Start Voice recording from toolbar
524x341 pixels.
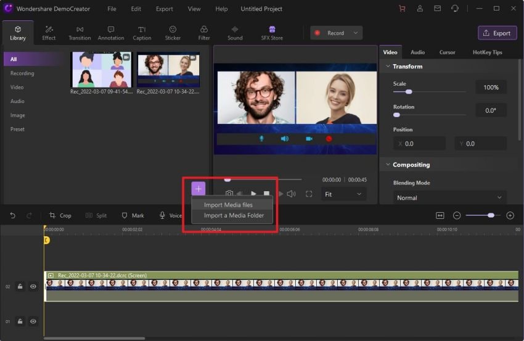coord(170,216)
